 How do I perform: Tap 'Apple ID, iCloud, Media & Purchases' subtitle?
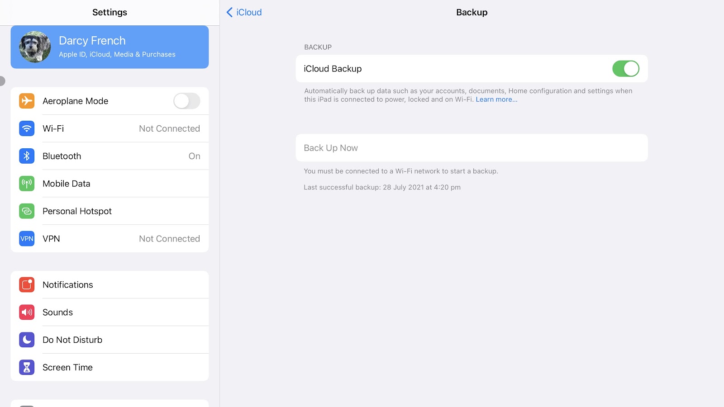[117, 54]
